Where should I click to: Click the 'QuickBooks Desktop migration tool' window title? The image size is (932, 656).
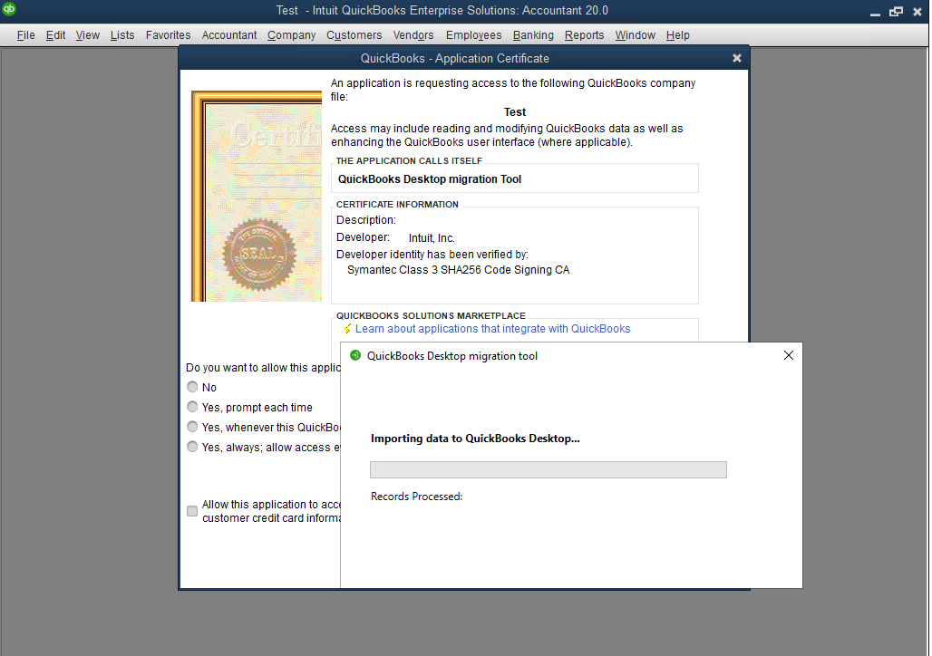tap(452, 356)
